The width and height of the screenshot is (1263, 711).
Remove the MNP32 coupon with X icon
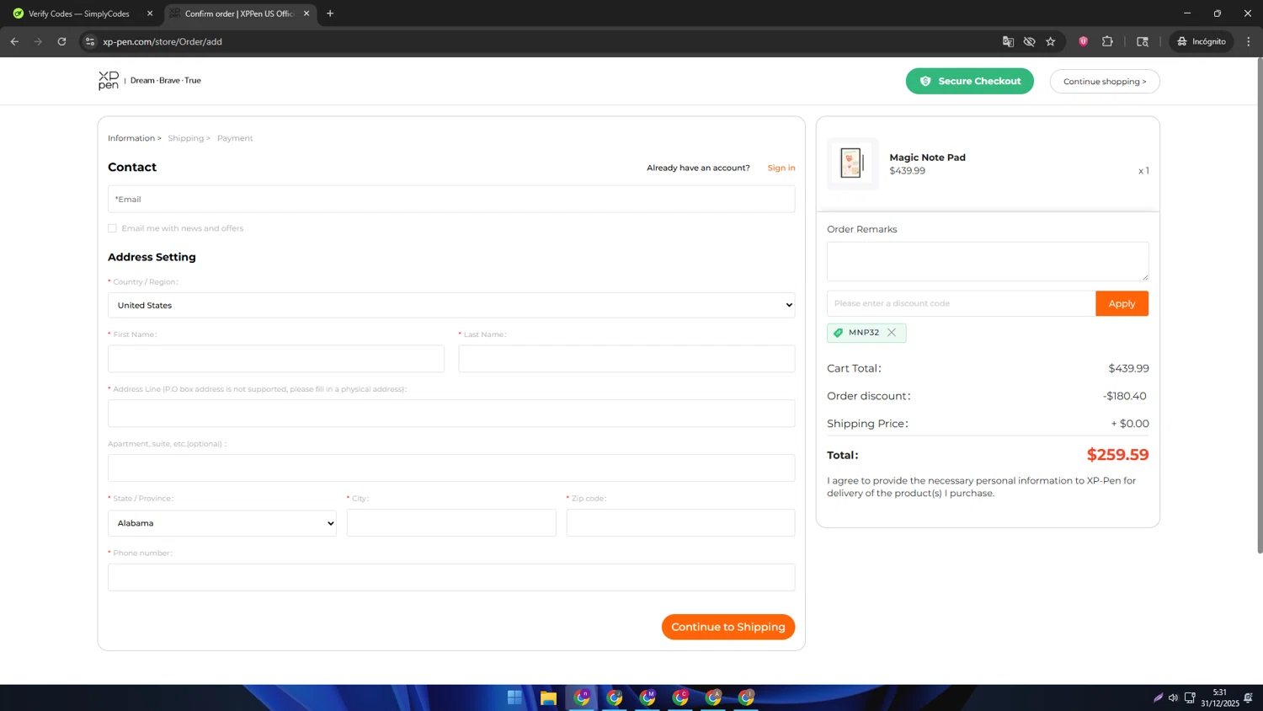click(x=892, y=333)
